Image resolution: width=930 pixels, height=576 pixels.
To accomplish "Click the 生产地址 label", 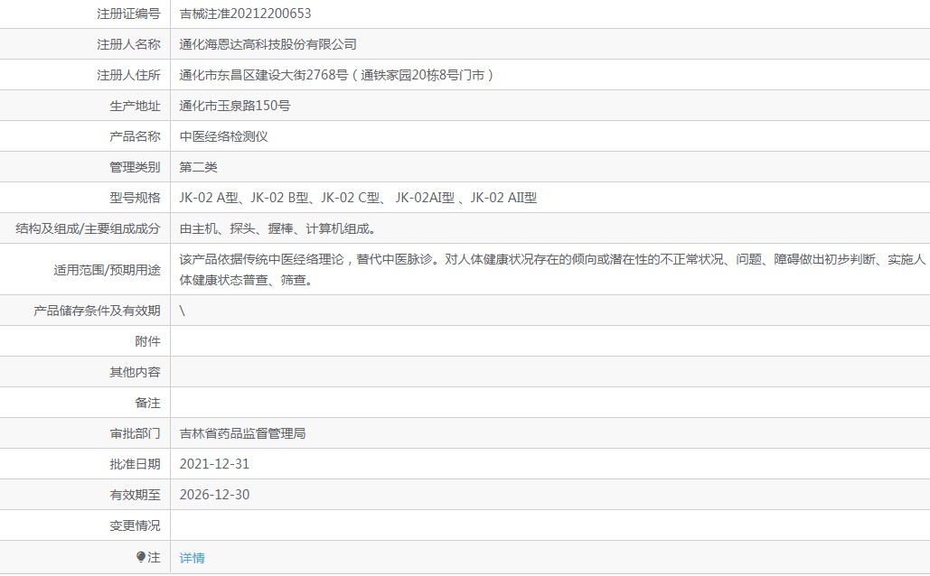I will coord(136,106).
